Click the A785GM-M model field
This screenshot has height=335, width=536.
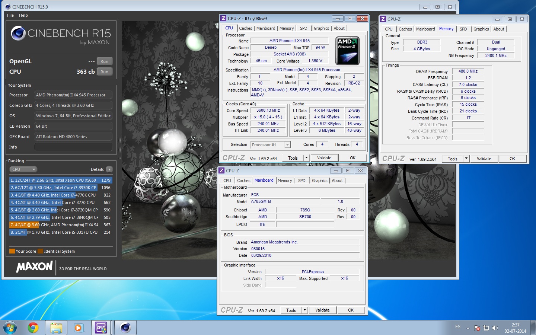click(285, 201)
